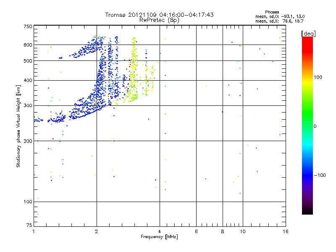Click the x-axis tick label '4'

point(160,231)
